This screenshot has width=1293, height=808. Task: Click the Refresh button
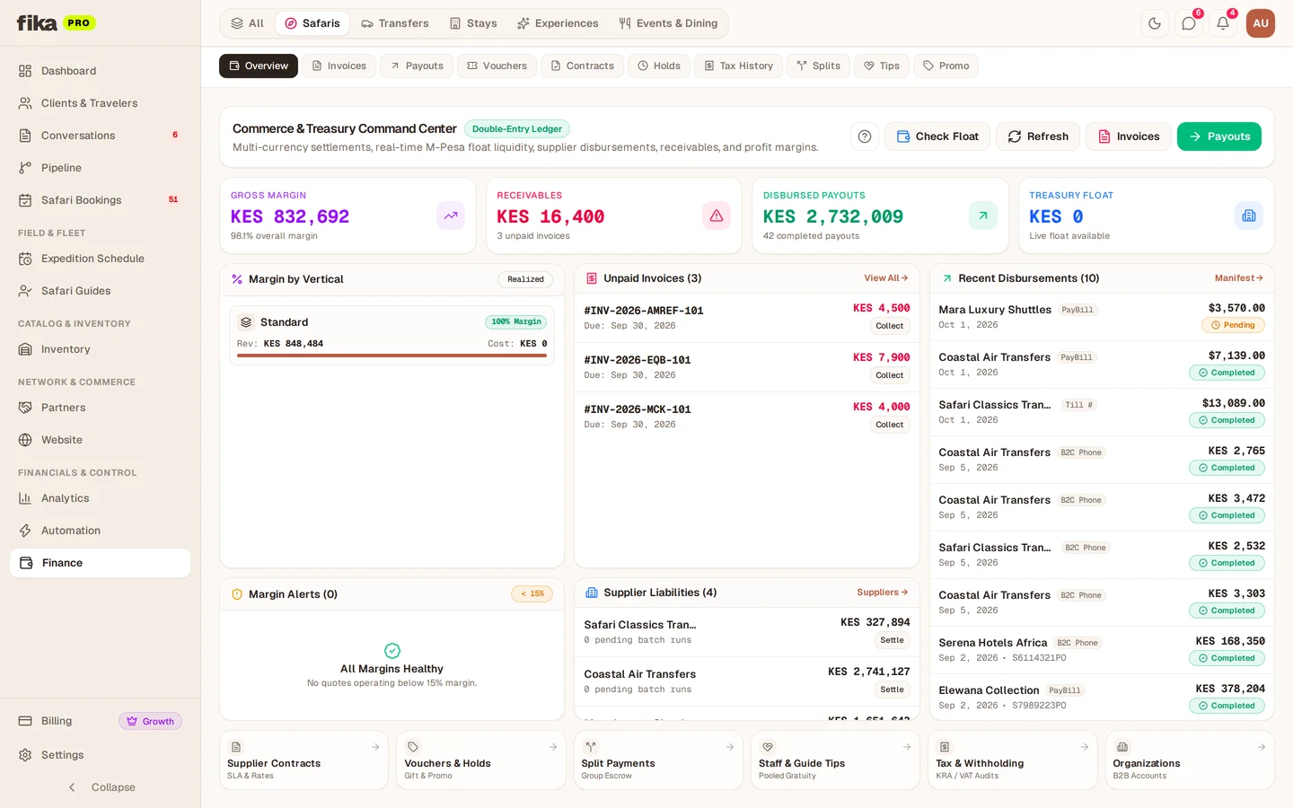coord(1038,136)
